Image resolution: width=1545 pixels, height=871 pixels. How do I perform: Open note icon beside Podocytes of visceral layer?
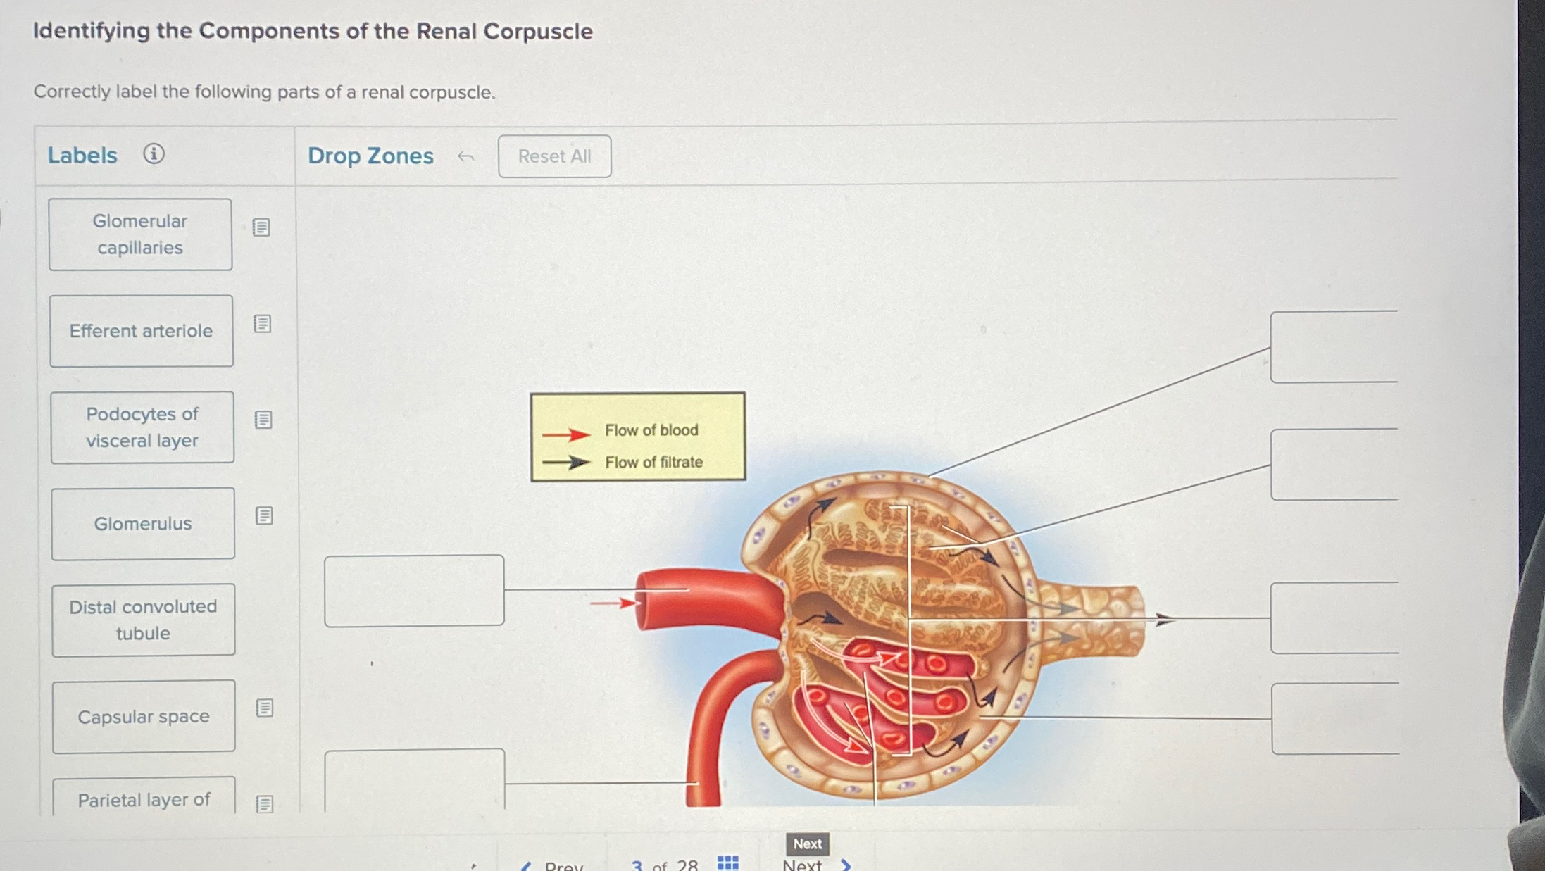263,420
